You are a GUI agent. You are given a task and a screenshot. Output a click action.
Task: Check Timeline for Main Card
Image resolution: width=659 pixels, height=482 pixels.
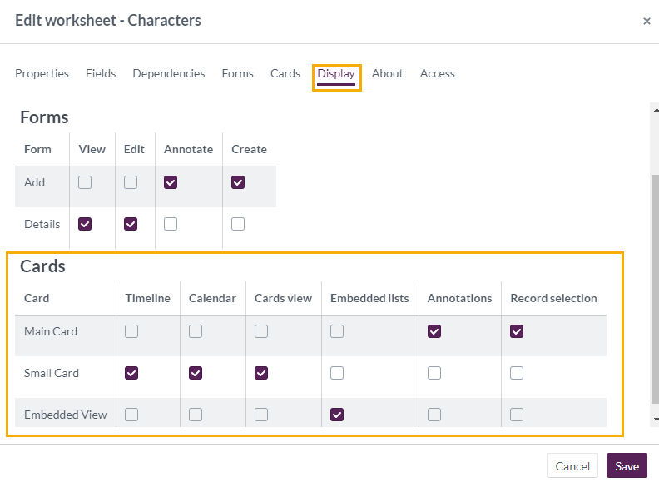131,331
